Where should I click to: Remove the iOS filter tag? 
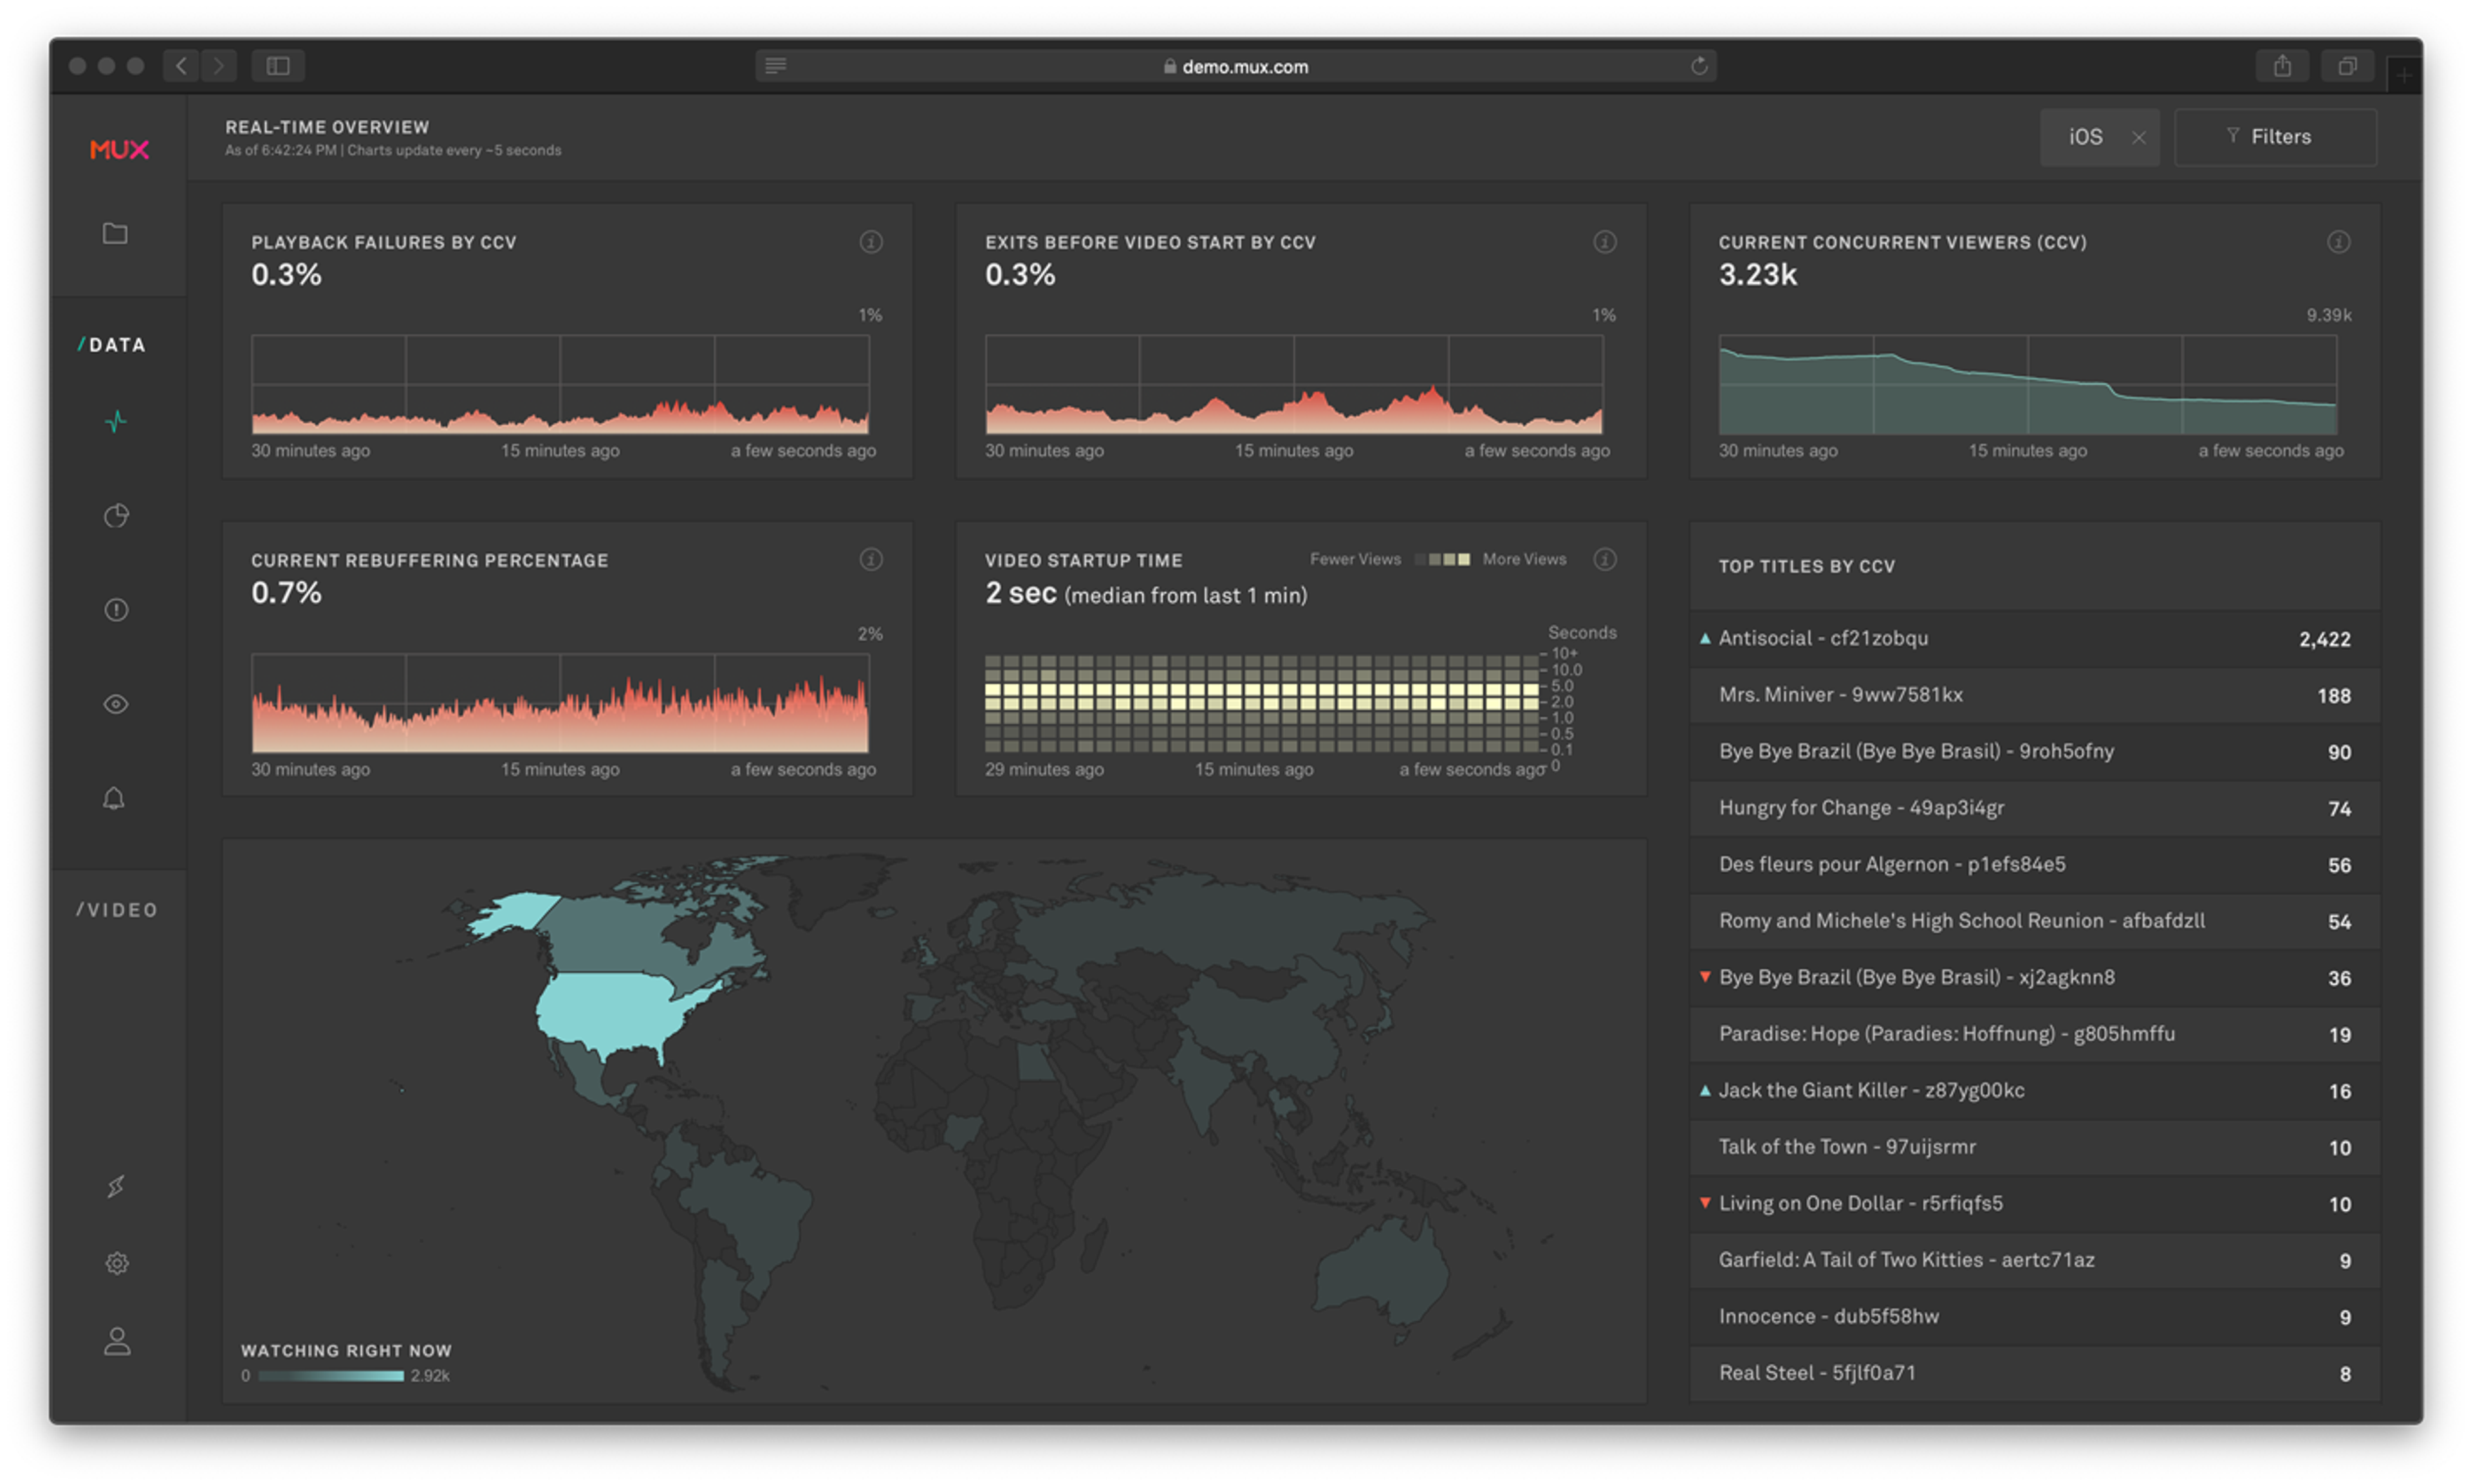[x=2138, y=138]
